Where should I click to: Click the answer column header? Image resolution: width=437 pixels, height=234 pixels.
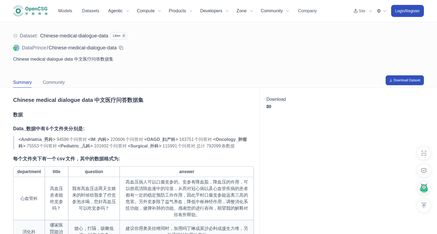[187, 172]
